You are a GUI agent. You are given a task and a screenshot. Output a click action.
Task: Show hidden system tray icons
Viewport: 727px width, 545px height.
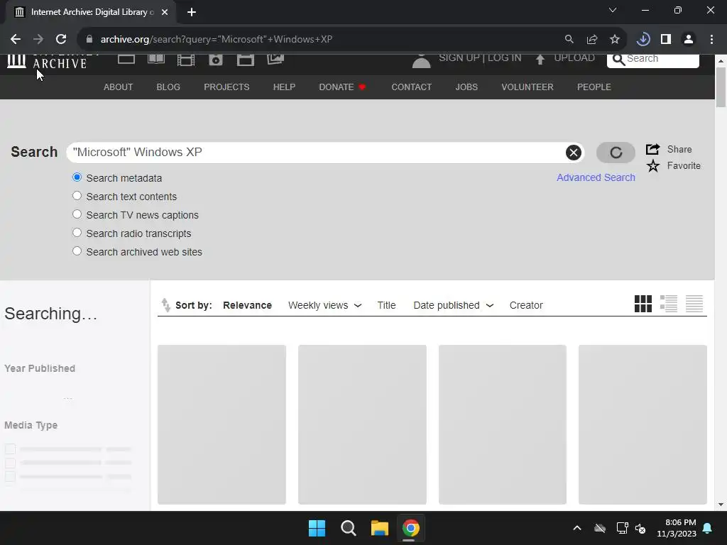coord(577,528)
